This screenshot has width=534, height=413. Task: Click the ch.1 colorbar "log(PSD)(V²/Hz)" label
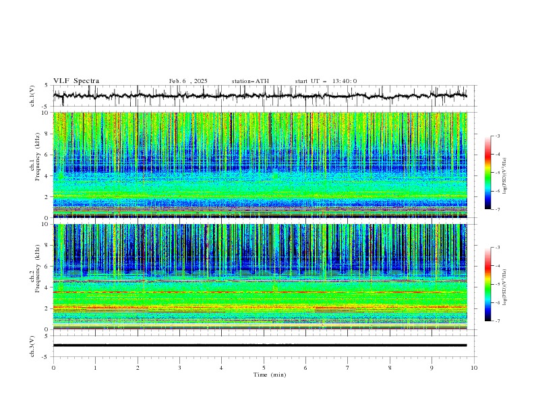click(504, 176)
